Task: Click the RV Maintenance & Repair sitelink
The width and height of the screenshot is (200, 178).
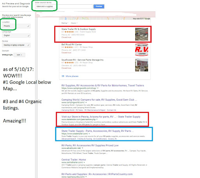Action: pyautogui.click(x=95, y=110)
